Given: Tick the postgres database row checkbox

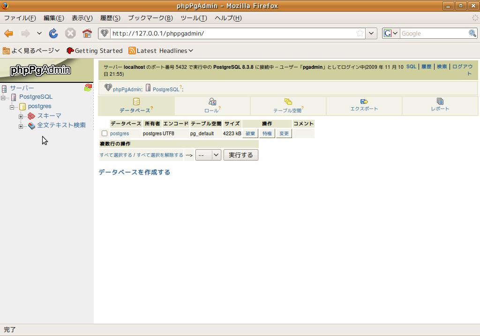Looking at the screenshot, I should [105, 133].
